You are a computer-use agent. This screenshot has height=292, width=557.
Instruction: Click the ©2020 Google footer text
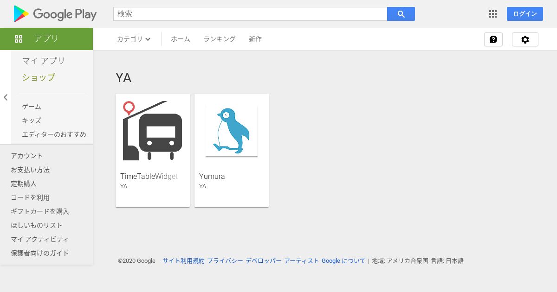pos(136,261)
